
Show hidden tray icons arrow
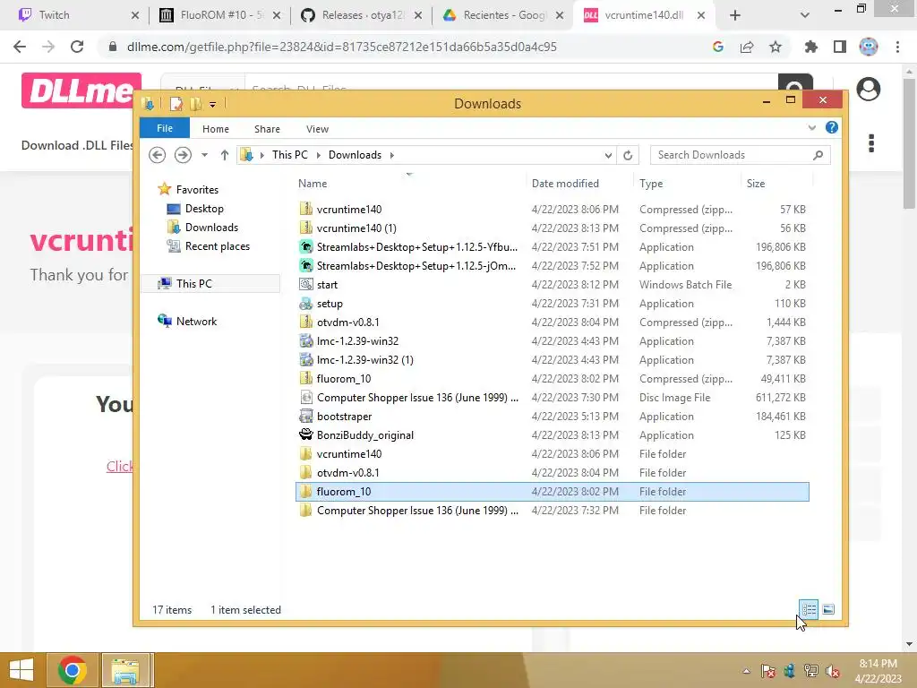746,671
